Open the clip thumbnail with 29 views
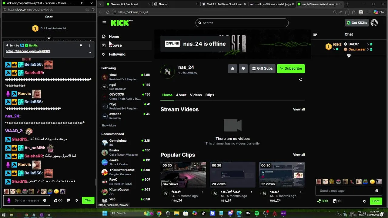The height and width of the screenshot is (218, 388). pyautogui.click(x=232, y=175)
